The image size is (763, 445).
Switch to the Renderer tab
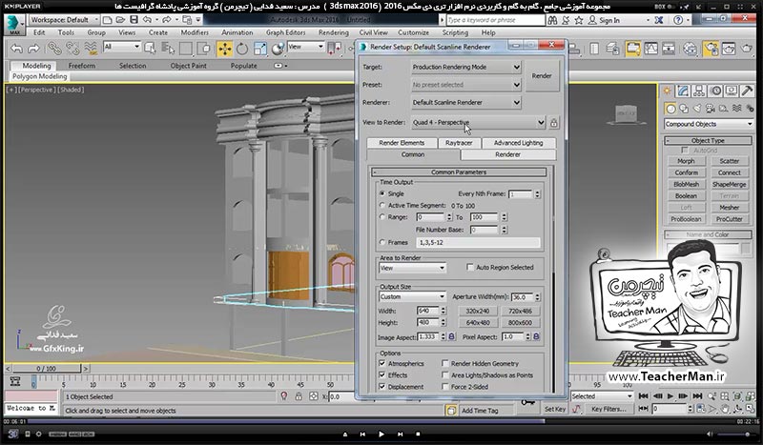507,154
